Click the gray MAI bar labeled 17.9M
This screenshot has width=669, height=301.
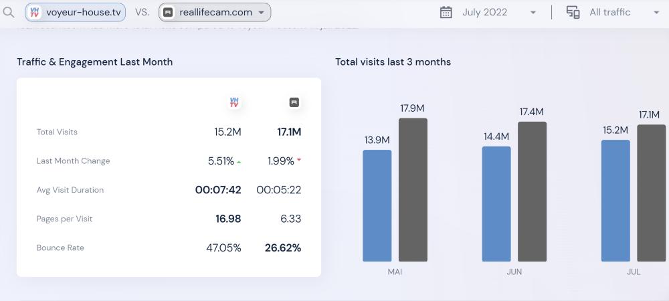(x=413, y=190)
